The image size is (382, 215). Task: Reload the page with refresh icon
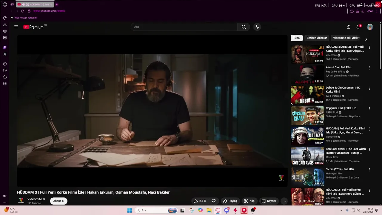(22, 11)
